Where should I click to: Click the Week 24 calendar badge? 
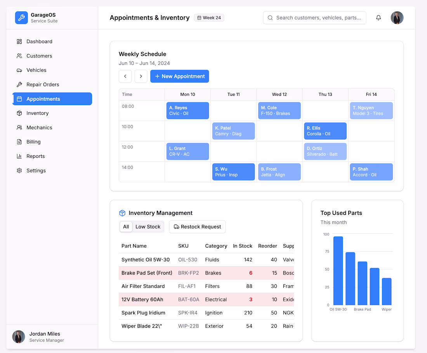(x=209, y=18)
